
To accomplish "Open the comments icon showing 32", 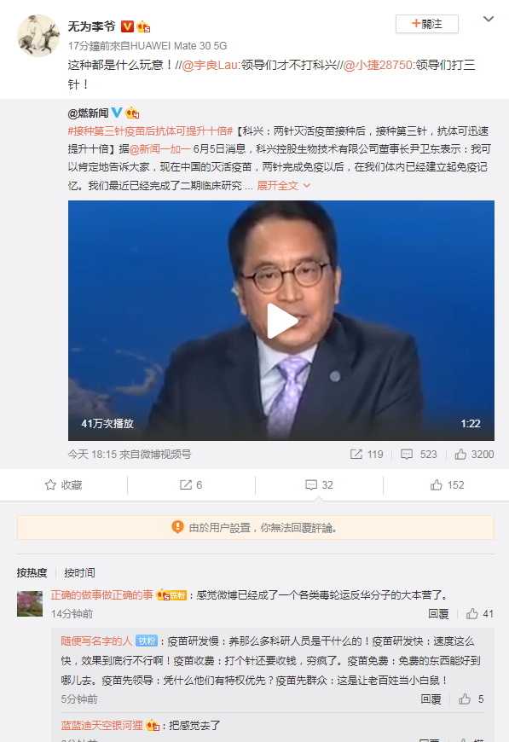I will point(311,485).
